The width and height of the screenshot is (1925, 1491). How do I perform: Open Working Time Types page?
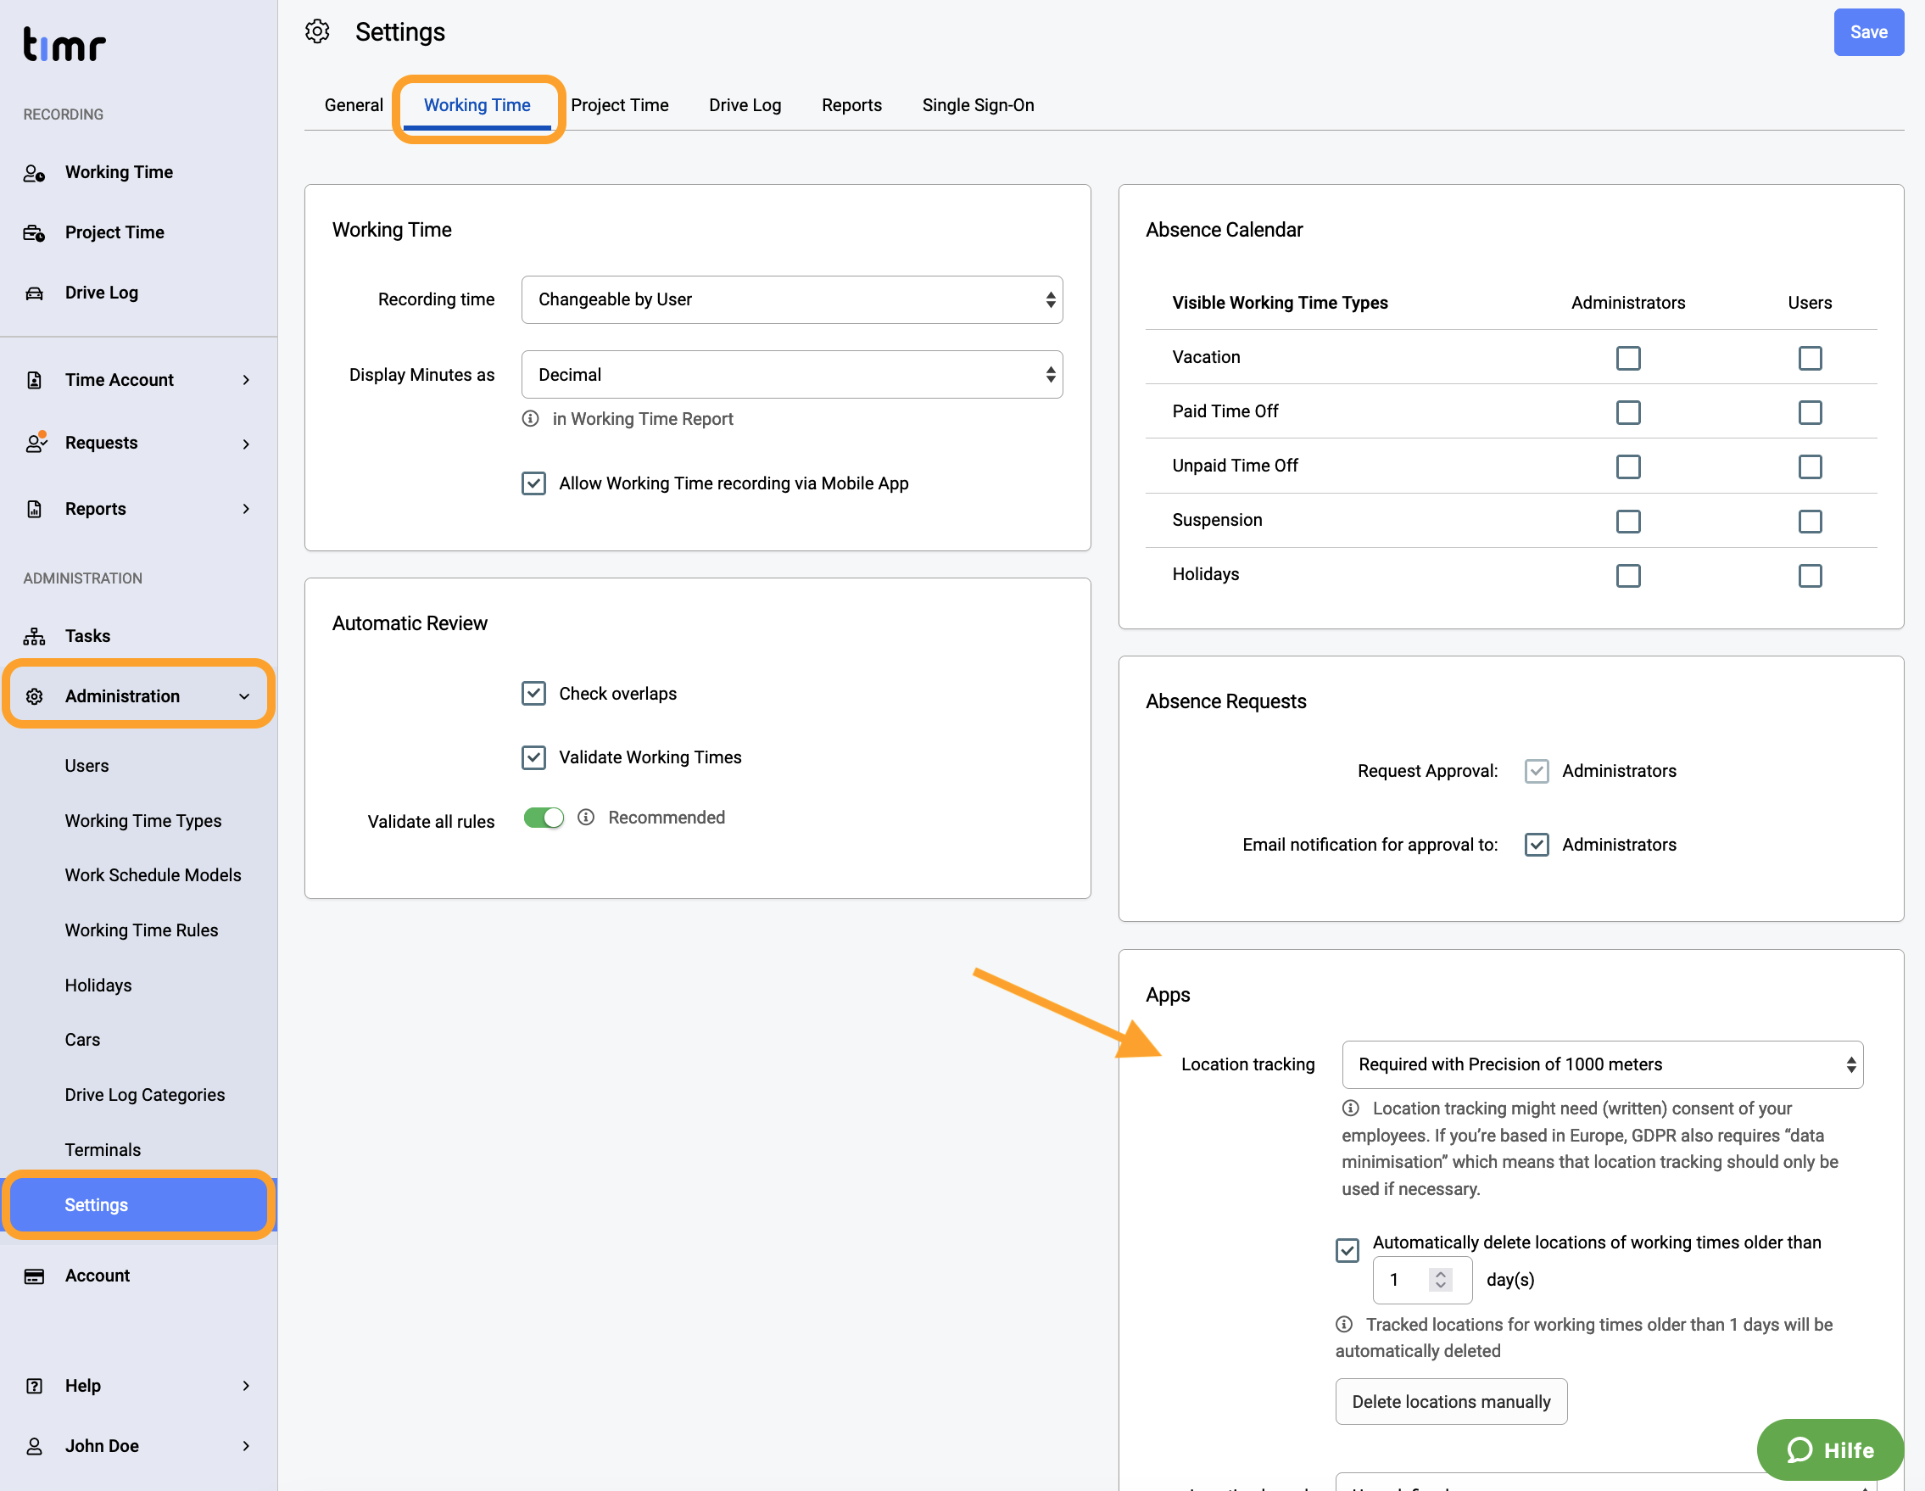click(x=142, y=821)
